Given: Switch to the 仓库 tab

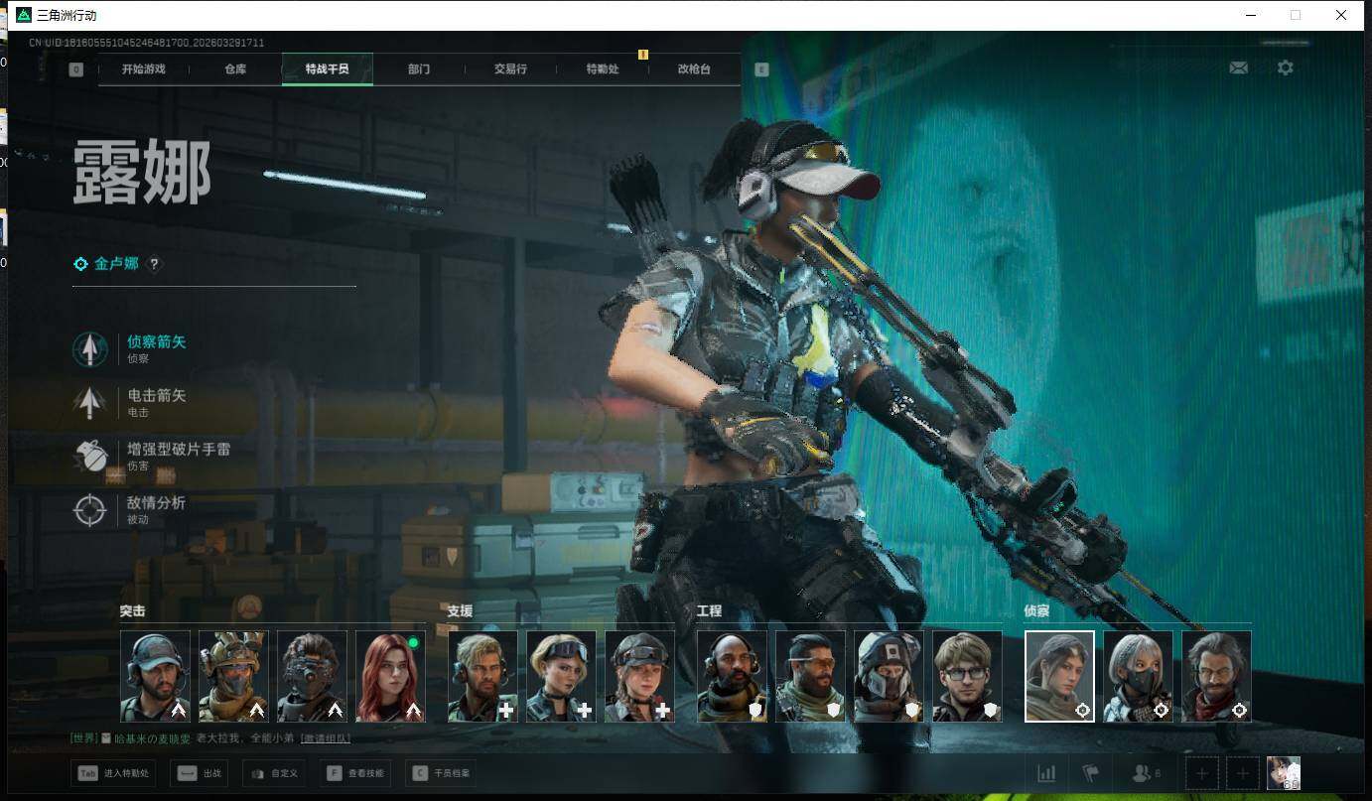Looking at the screenshot, I should click(235, 69).
